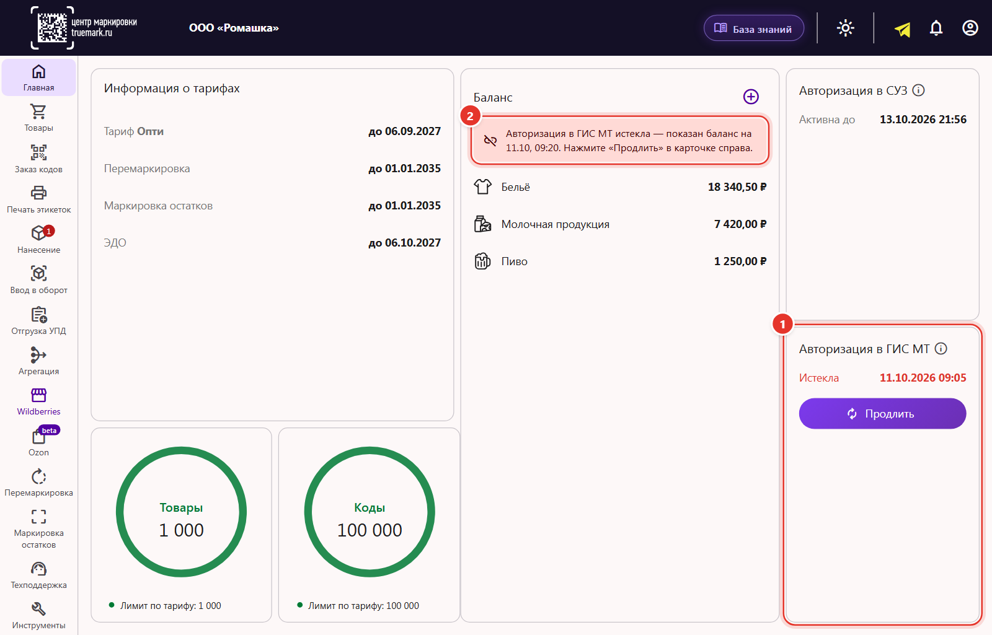Open notifications bell
This screenshot has height=635, width=992.
936,28
